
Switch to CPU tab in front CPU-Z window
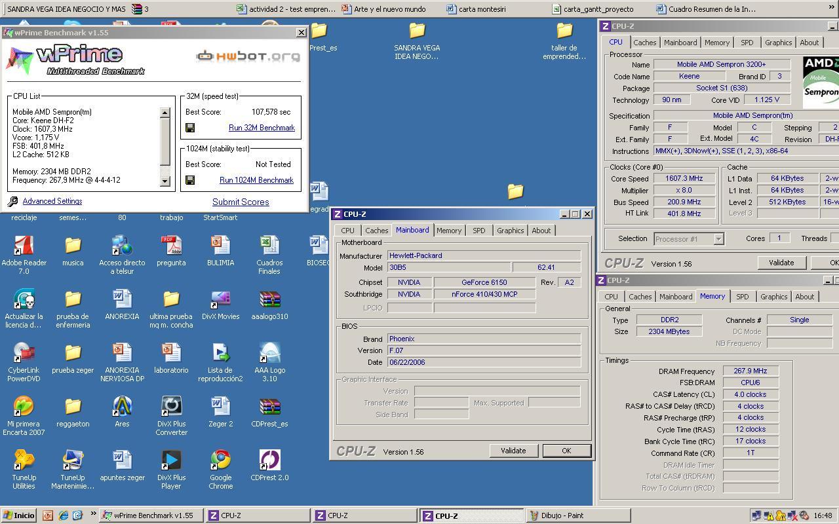tap(347, 231)
